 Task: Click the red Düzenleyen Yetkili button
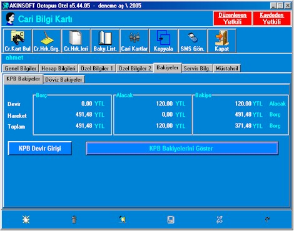click(233, 19)
